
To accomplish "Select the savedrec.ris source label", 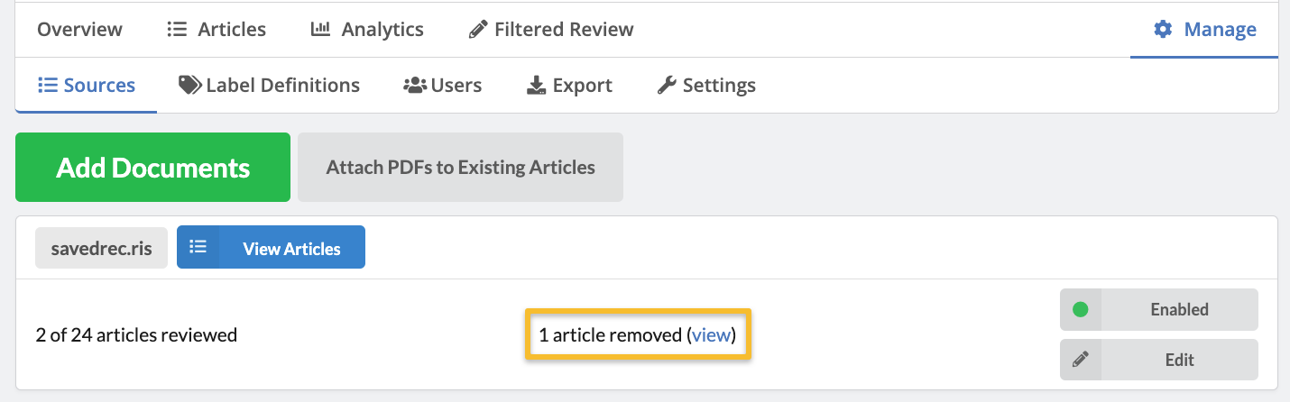I will point(101,248).
